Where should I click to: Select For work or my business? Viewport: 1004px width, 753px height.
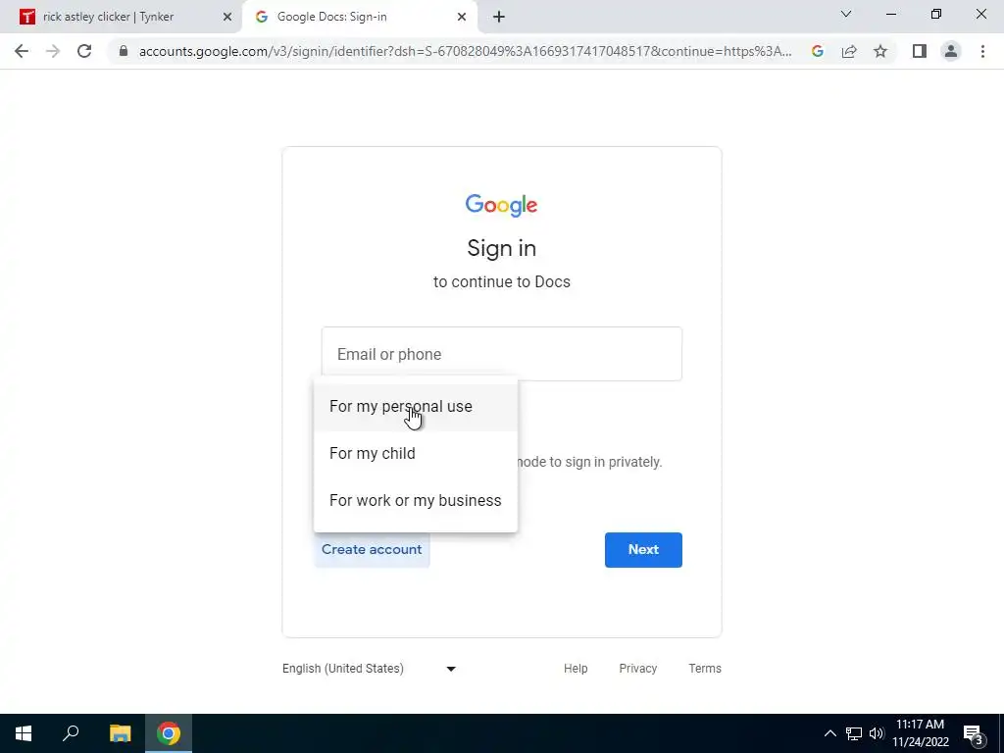[x=416, y=501]
